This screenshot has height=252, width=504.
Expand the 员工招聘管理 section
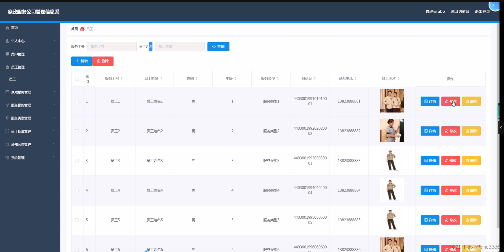click(54, 131)
